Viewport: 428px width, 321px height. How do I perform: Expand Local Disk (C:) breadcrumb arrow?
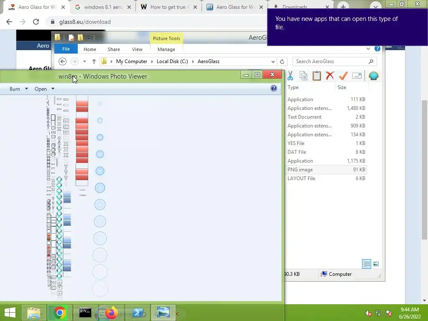193,61
